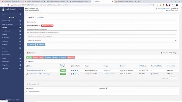
Task: Open the Portainer support link
Action: point(162,9)
